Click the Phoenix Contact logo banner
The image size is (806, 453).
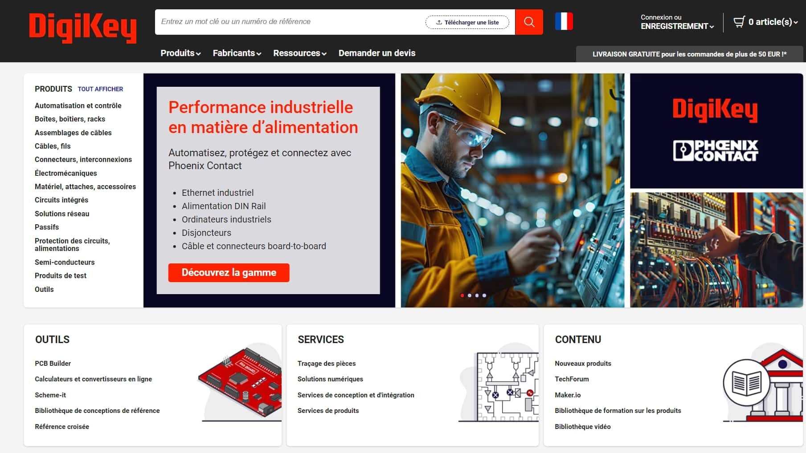tap(716, 131)
